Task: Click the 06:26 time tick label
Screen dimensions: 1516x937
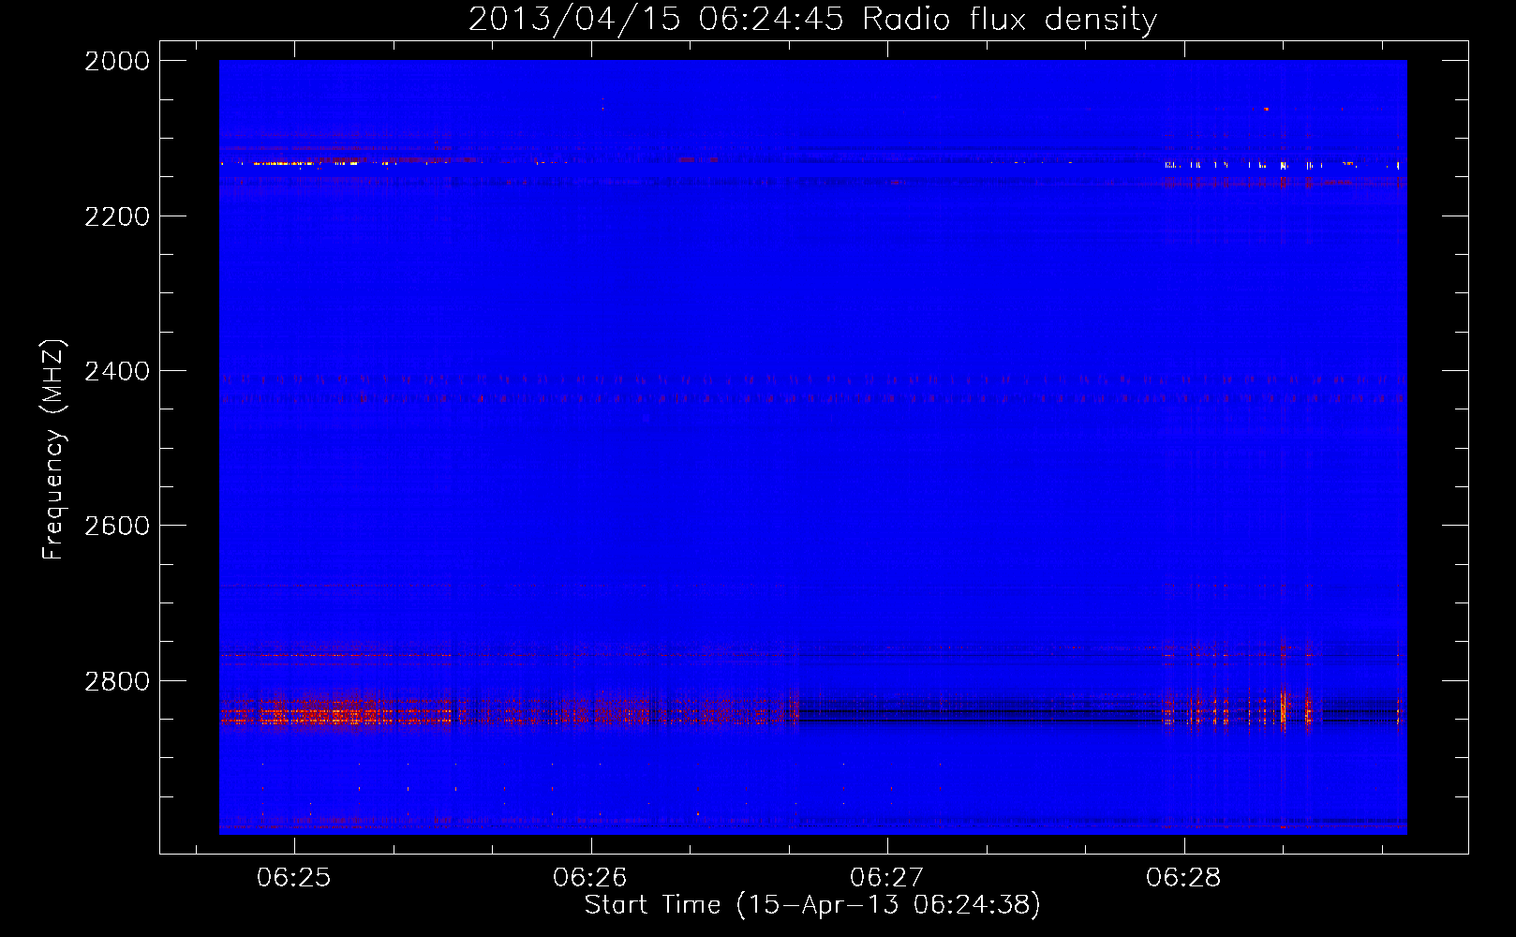Action: (590, 878)
